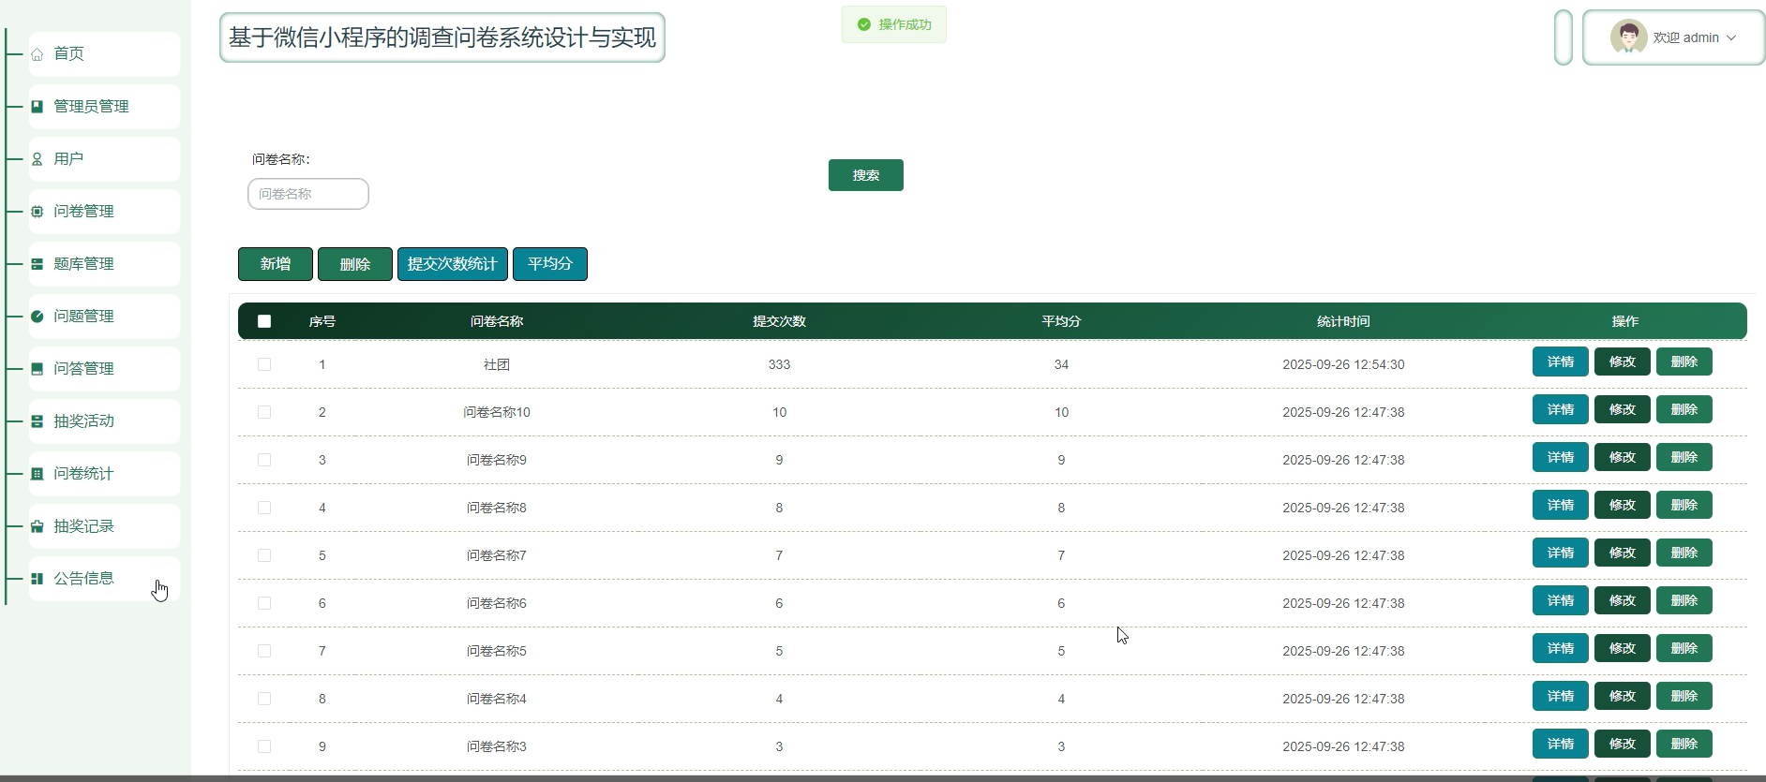
Task: Delete the 问卷名称3 row
Action: tap(1684, 744)
